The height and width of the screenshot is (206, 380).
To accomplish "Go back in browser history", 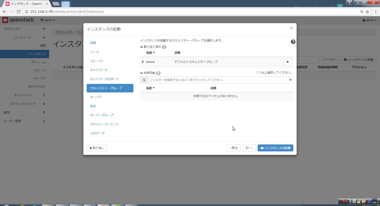I will pos(4,12).
